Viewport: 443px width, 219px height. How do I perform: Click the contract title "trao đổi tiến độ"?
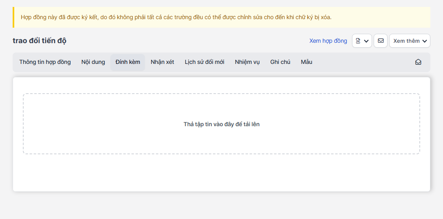click(40, 41)
